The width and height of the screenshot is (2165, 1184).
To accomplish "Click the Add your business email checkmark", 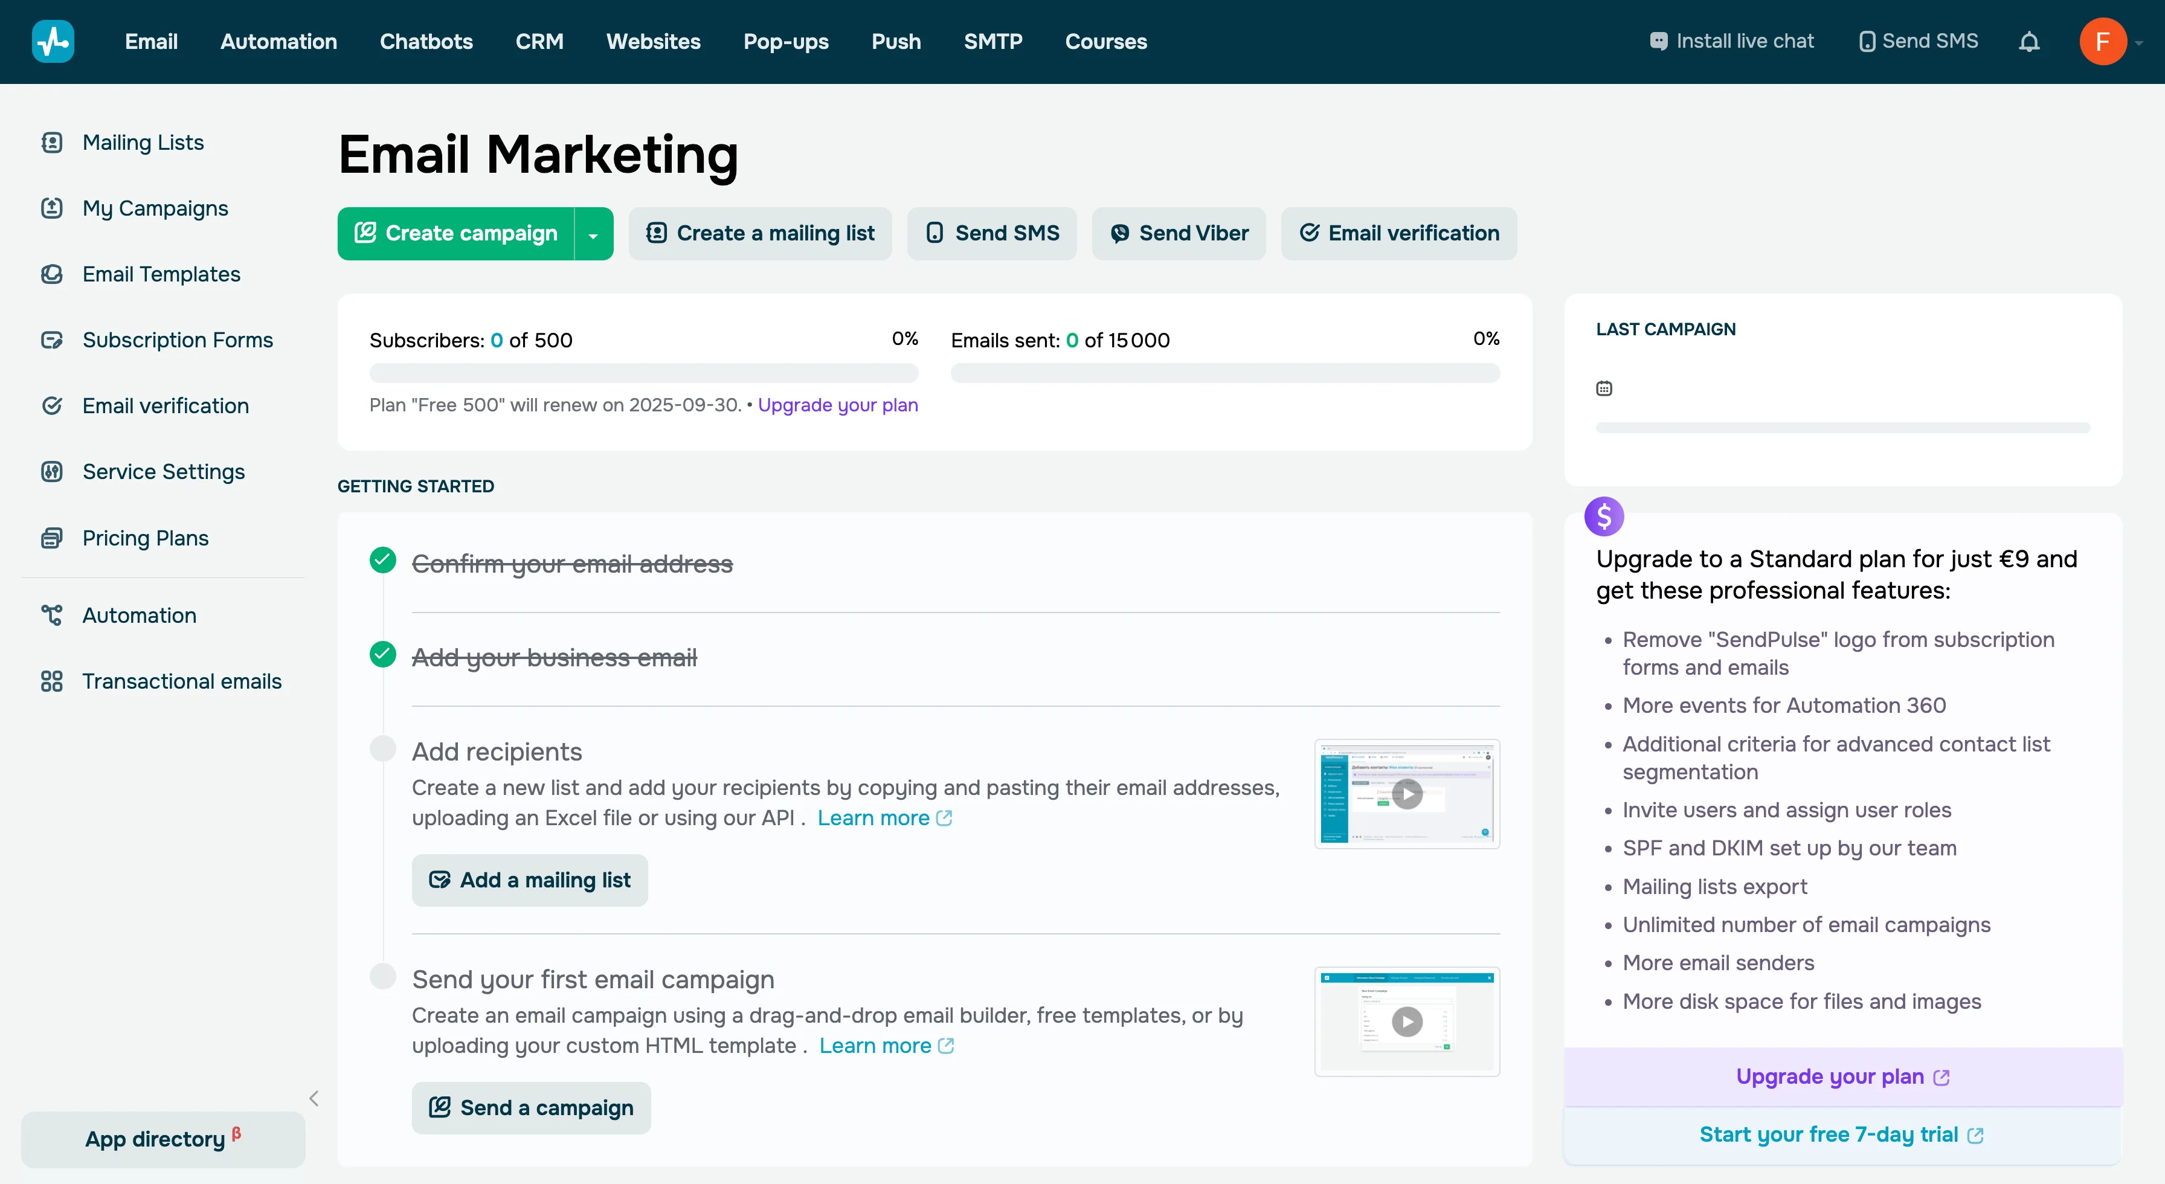I will 383,654.
